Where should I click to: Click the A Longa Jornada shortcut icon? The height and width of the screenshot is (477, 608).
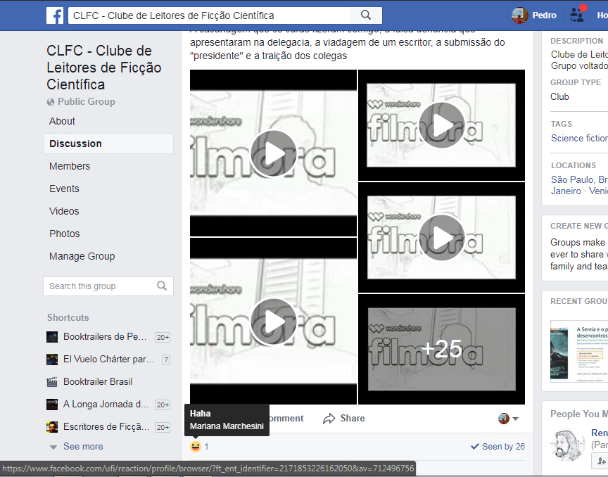[52, 404]
